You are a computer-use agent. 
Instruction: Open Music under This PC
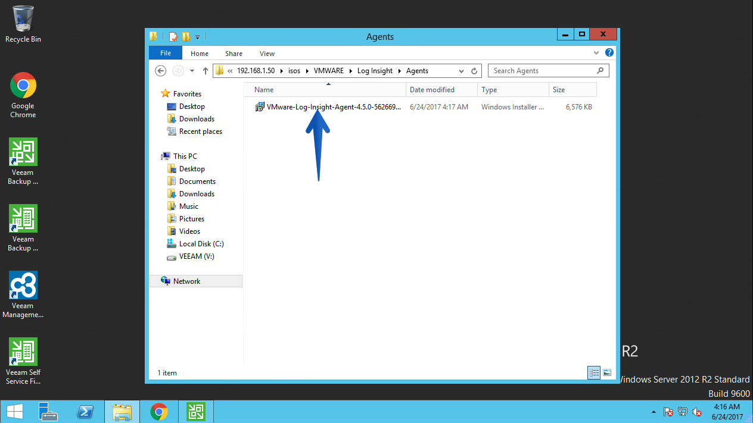pyautogui.click(x=189, y=206)
